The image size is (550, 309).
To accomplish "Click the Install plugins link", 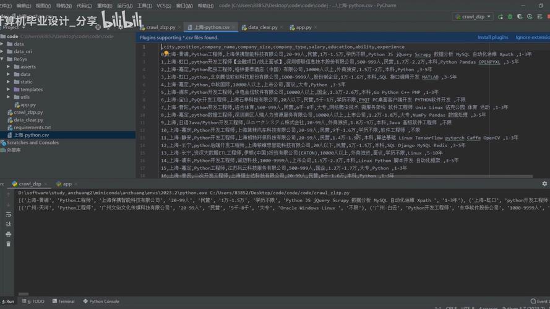I will point(492,37).
